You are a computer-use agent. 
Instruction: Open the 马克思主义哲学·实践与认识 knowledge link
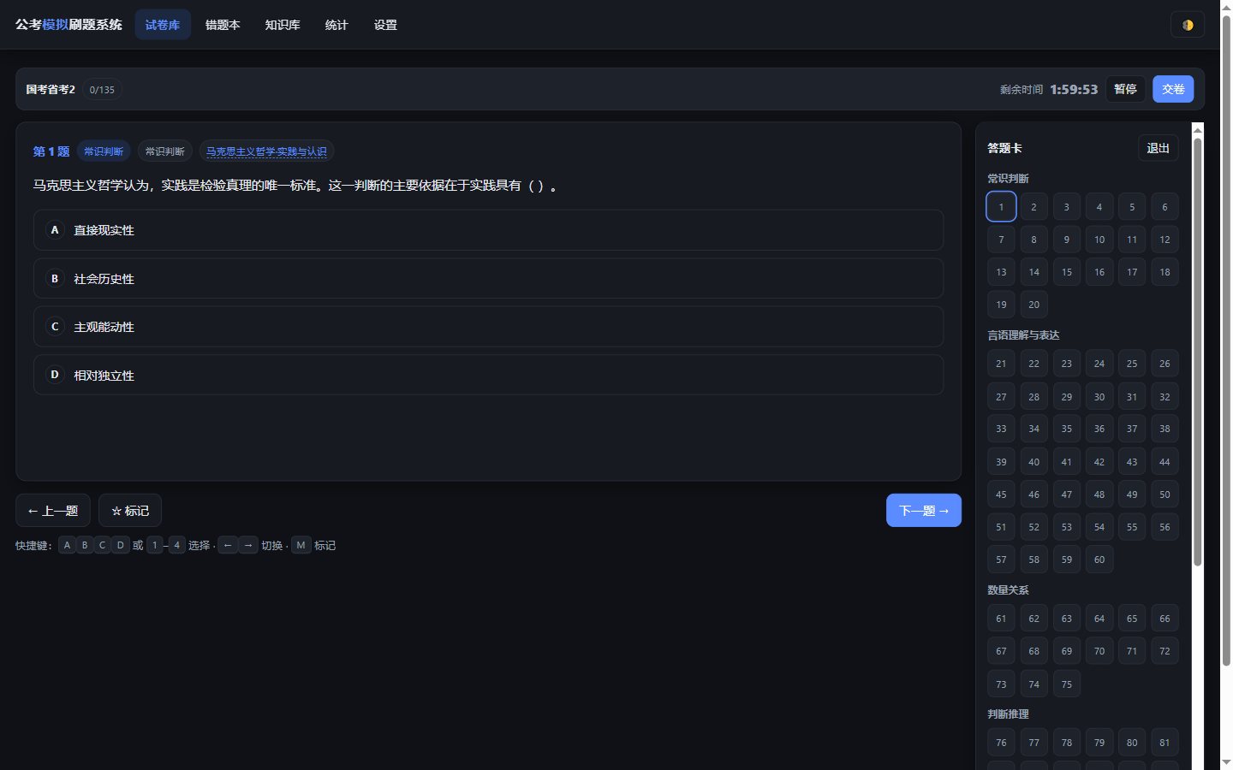tap(266, 151)
